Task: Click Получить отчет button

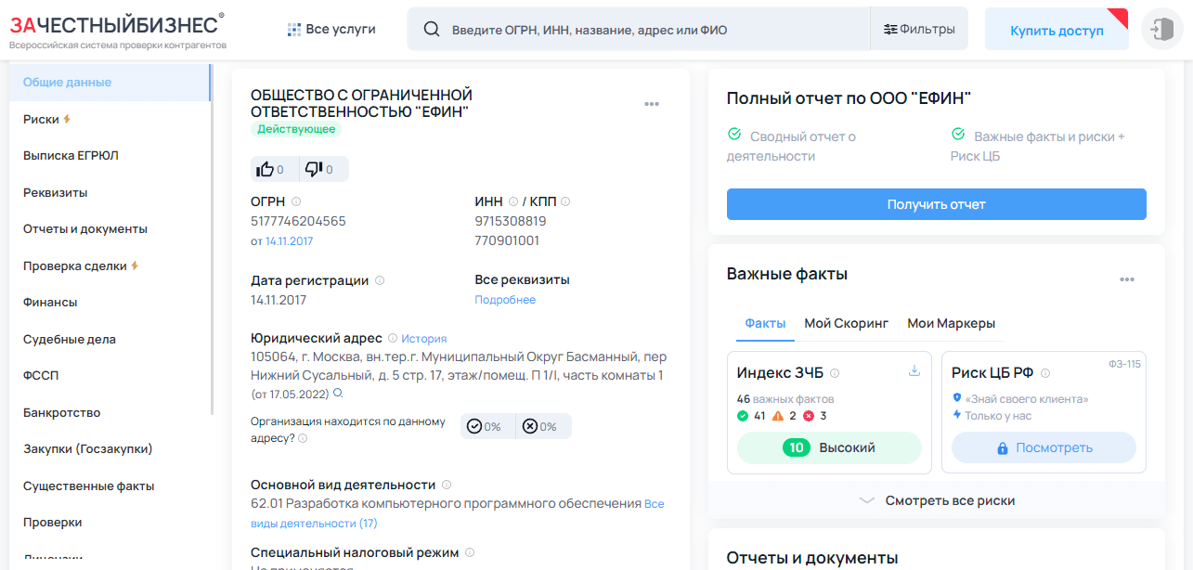Action: [936, 204]
